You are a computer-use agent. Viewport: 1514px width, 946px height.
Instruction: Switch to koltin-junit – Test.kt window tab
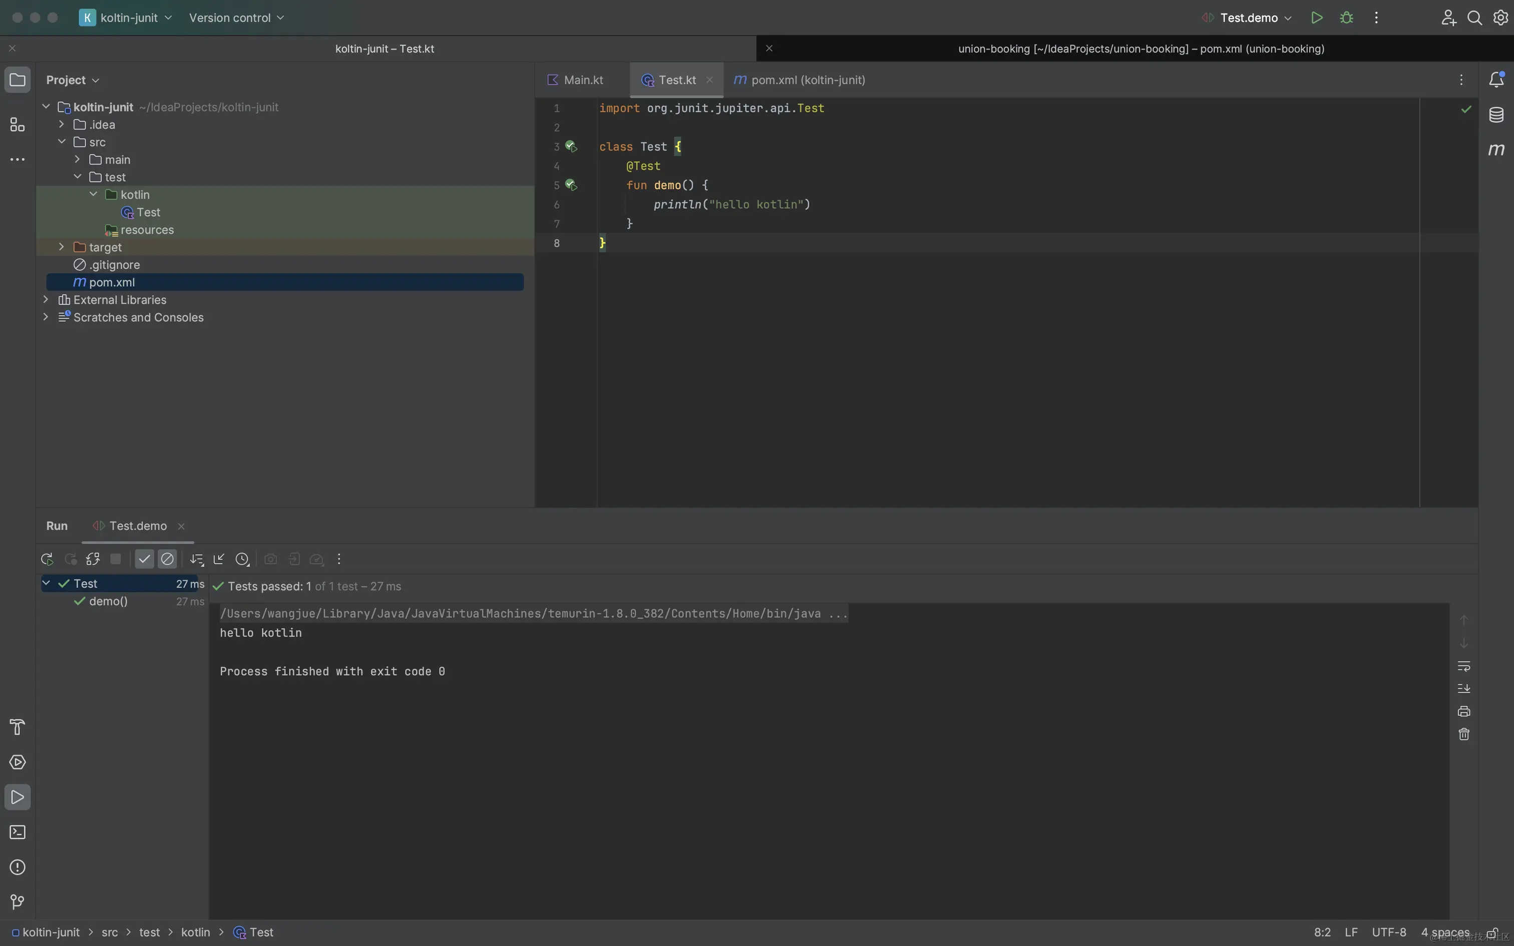point(385,49)
